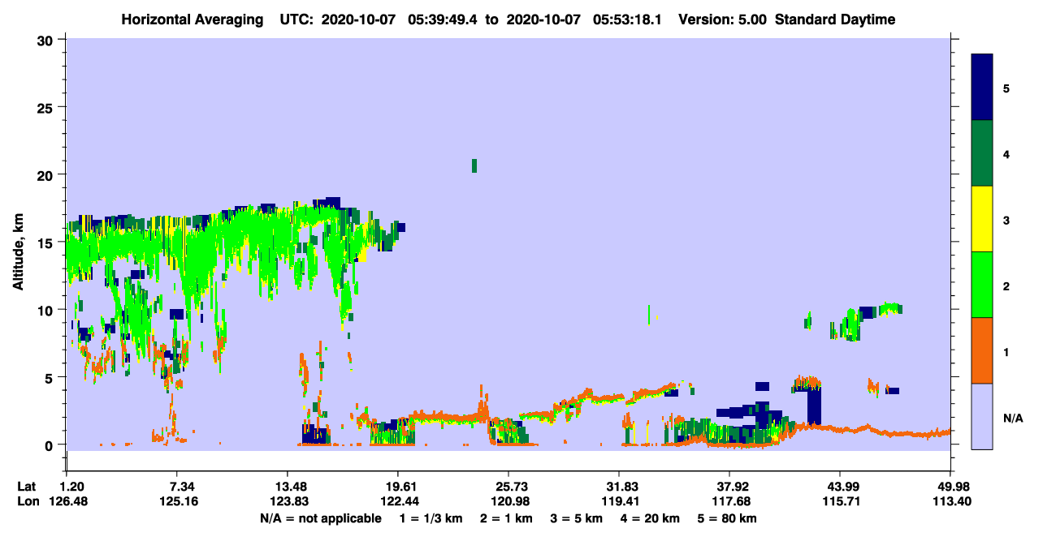Screen dimensions: 1056x541
Task: Click the latitude value '13.48'
Action: [x=288, y=487]
